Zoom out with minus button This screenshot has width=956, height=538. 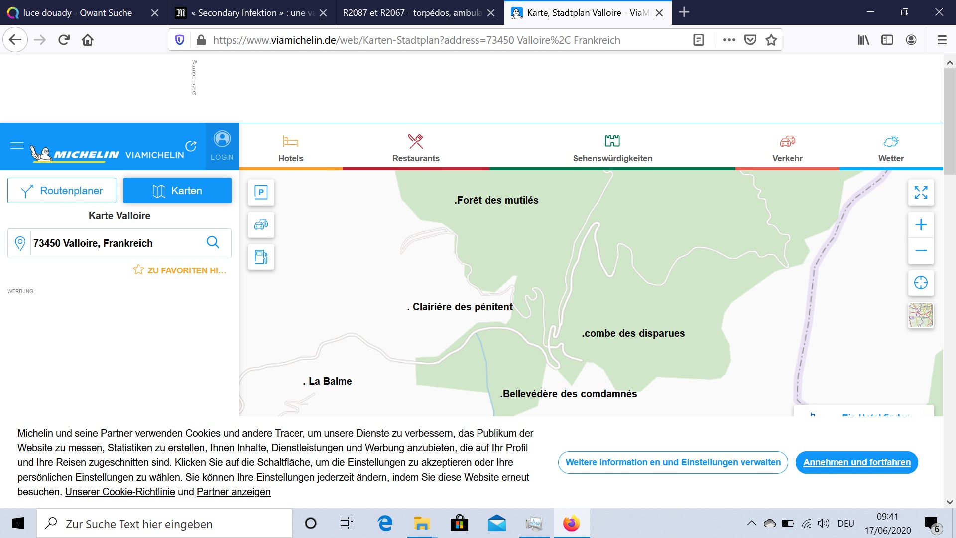921,251
